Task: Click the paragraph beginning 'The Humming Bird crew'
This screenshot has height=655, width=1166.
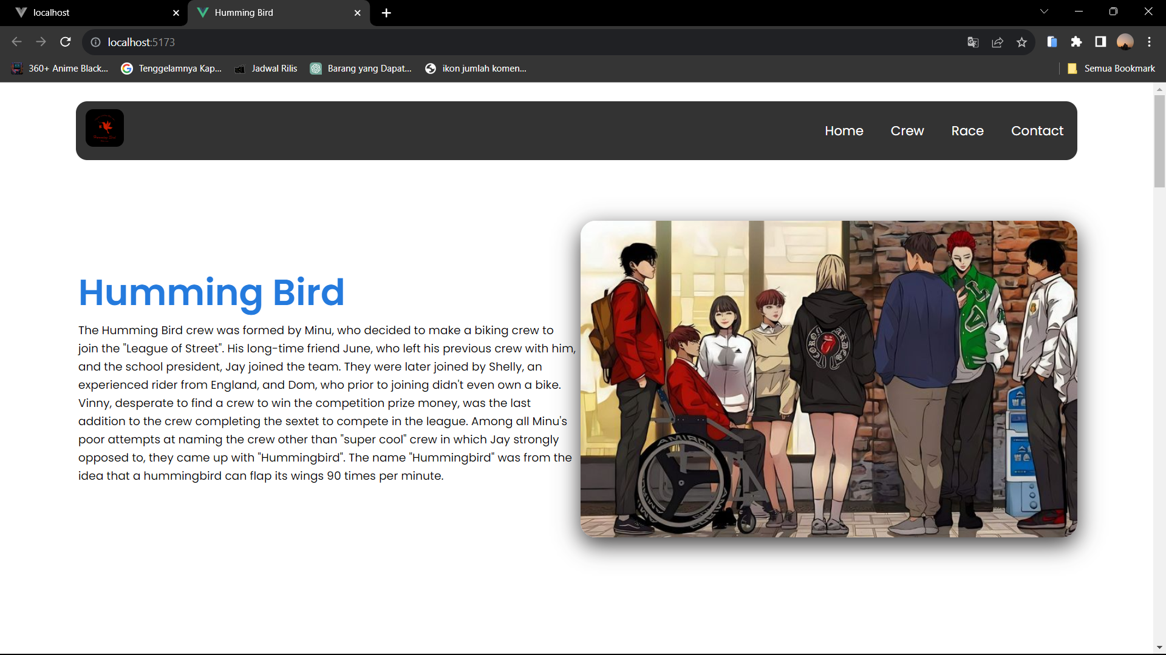Action: pos(327,403)
